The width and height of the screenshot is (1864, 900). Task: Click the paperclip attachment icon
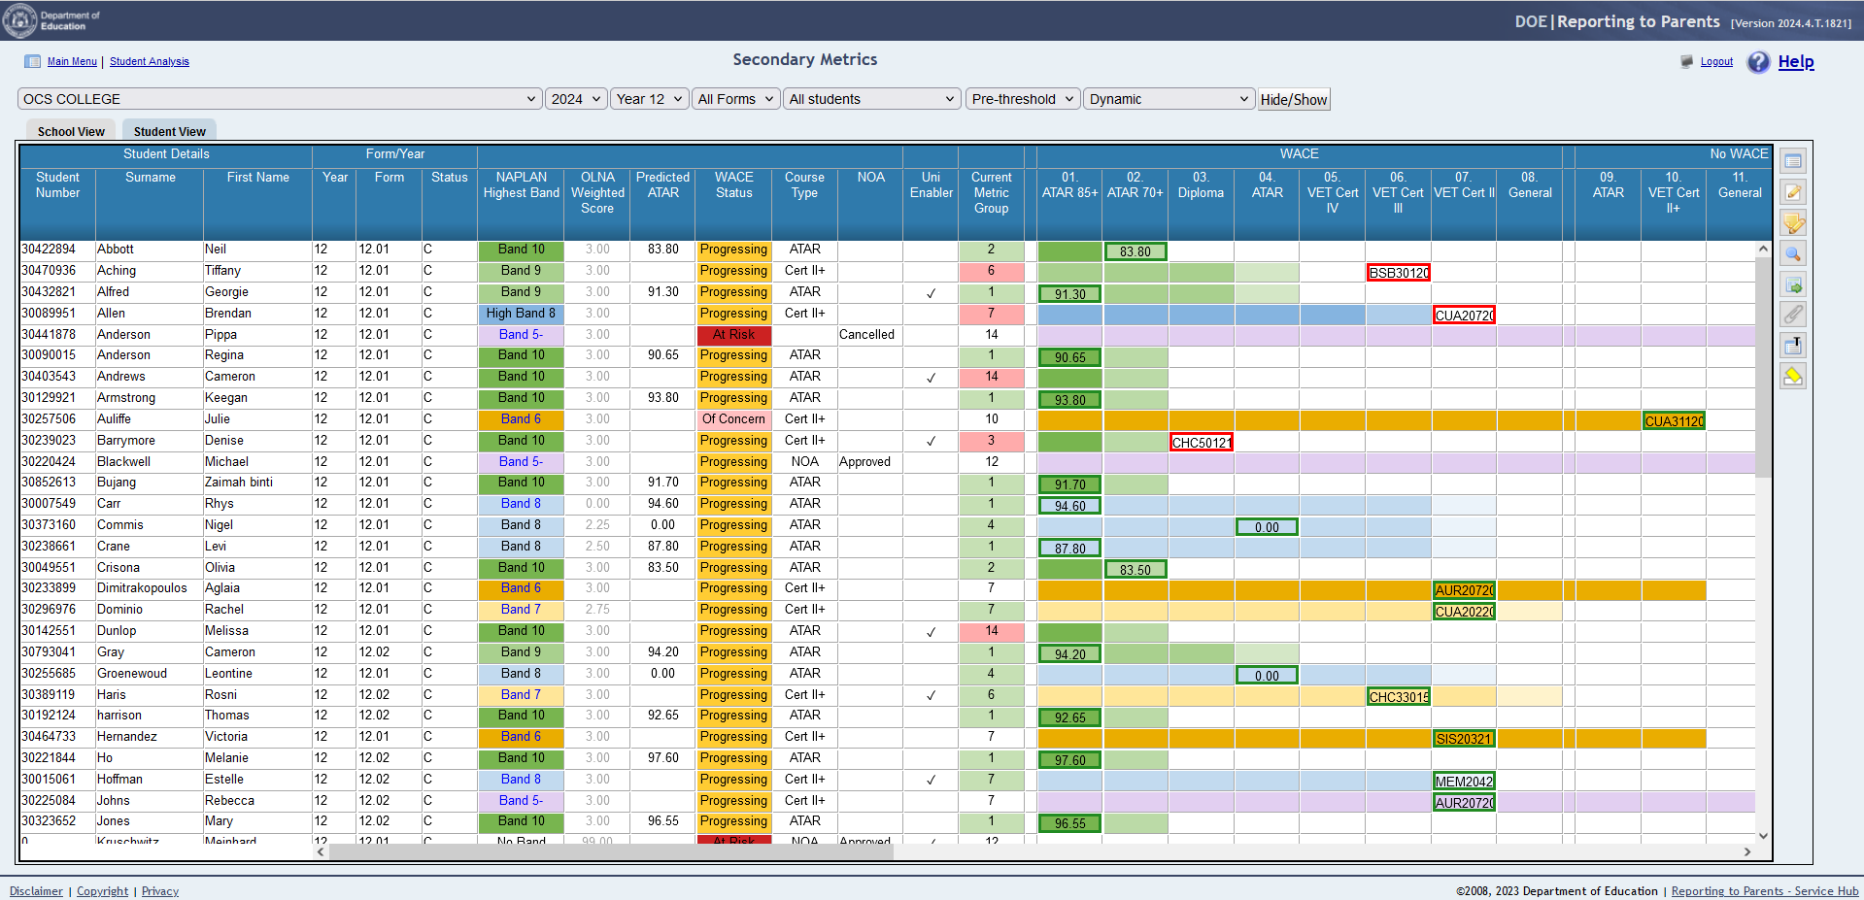pyautogui.click(x=1793, y=315)
